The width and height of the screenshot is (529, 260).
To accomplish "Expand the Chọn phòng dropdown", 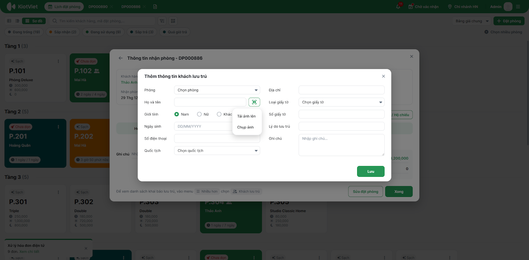I will [x=217, y=90].
